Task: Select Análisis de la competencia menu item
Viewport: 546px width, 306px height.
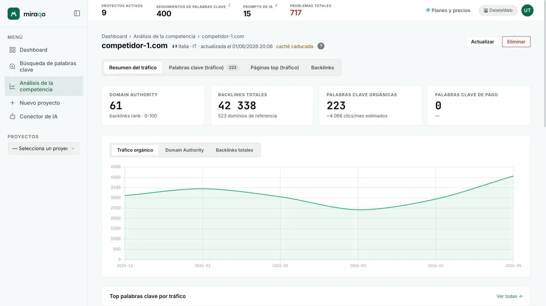Action: [x=44, y=86]
